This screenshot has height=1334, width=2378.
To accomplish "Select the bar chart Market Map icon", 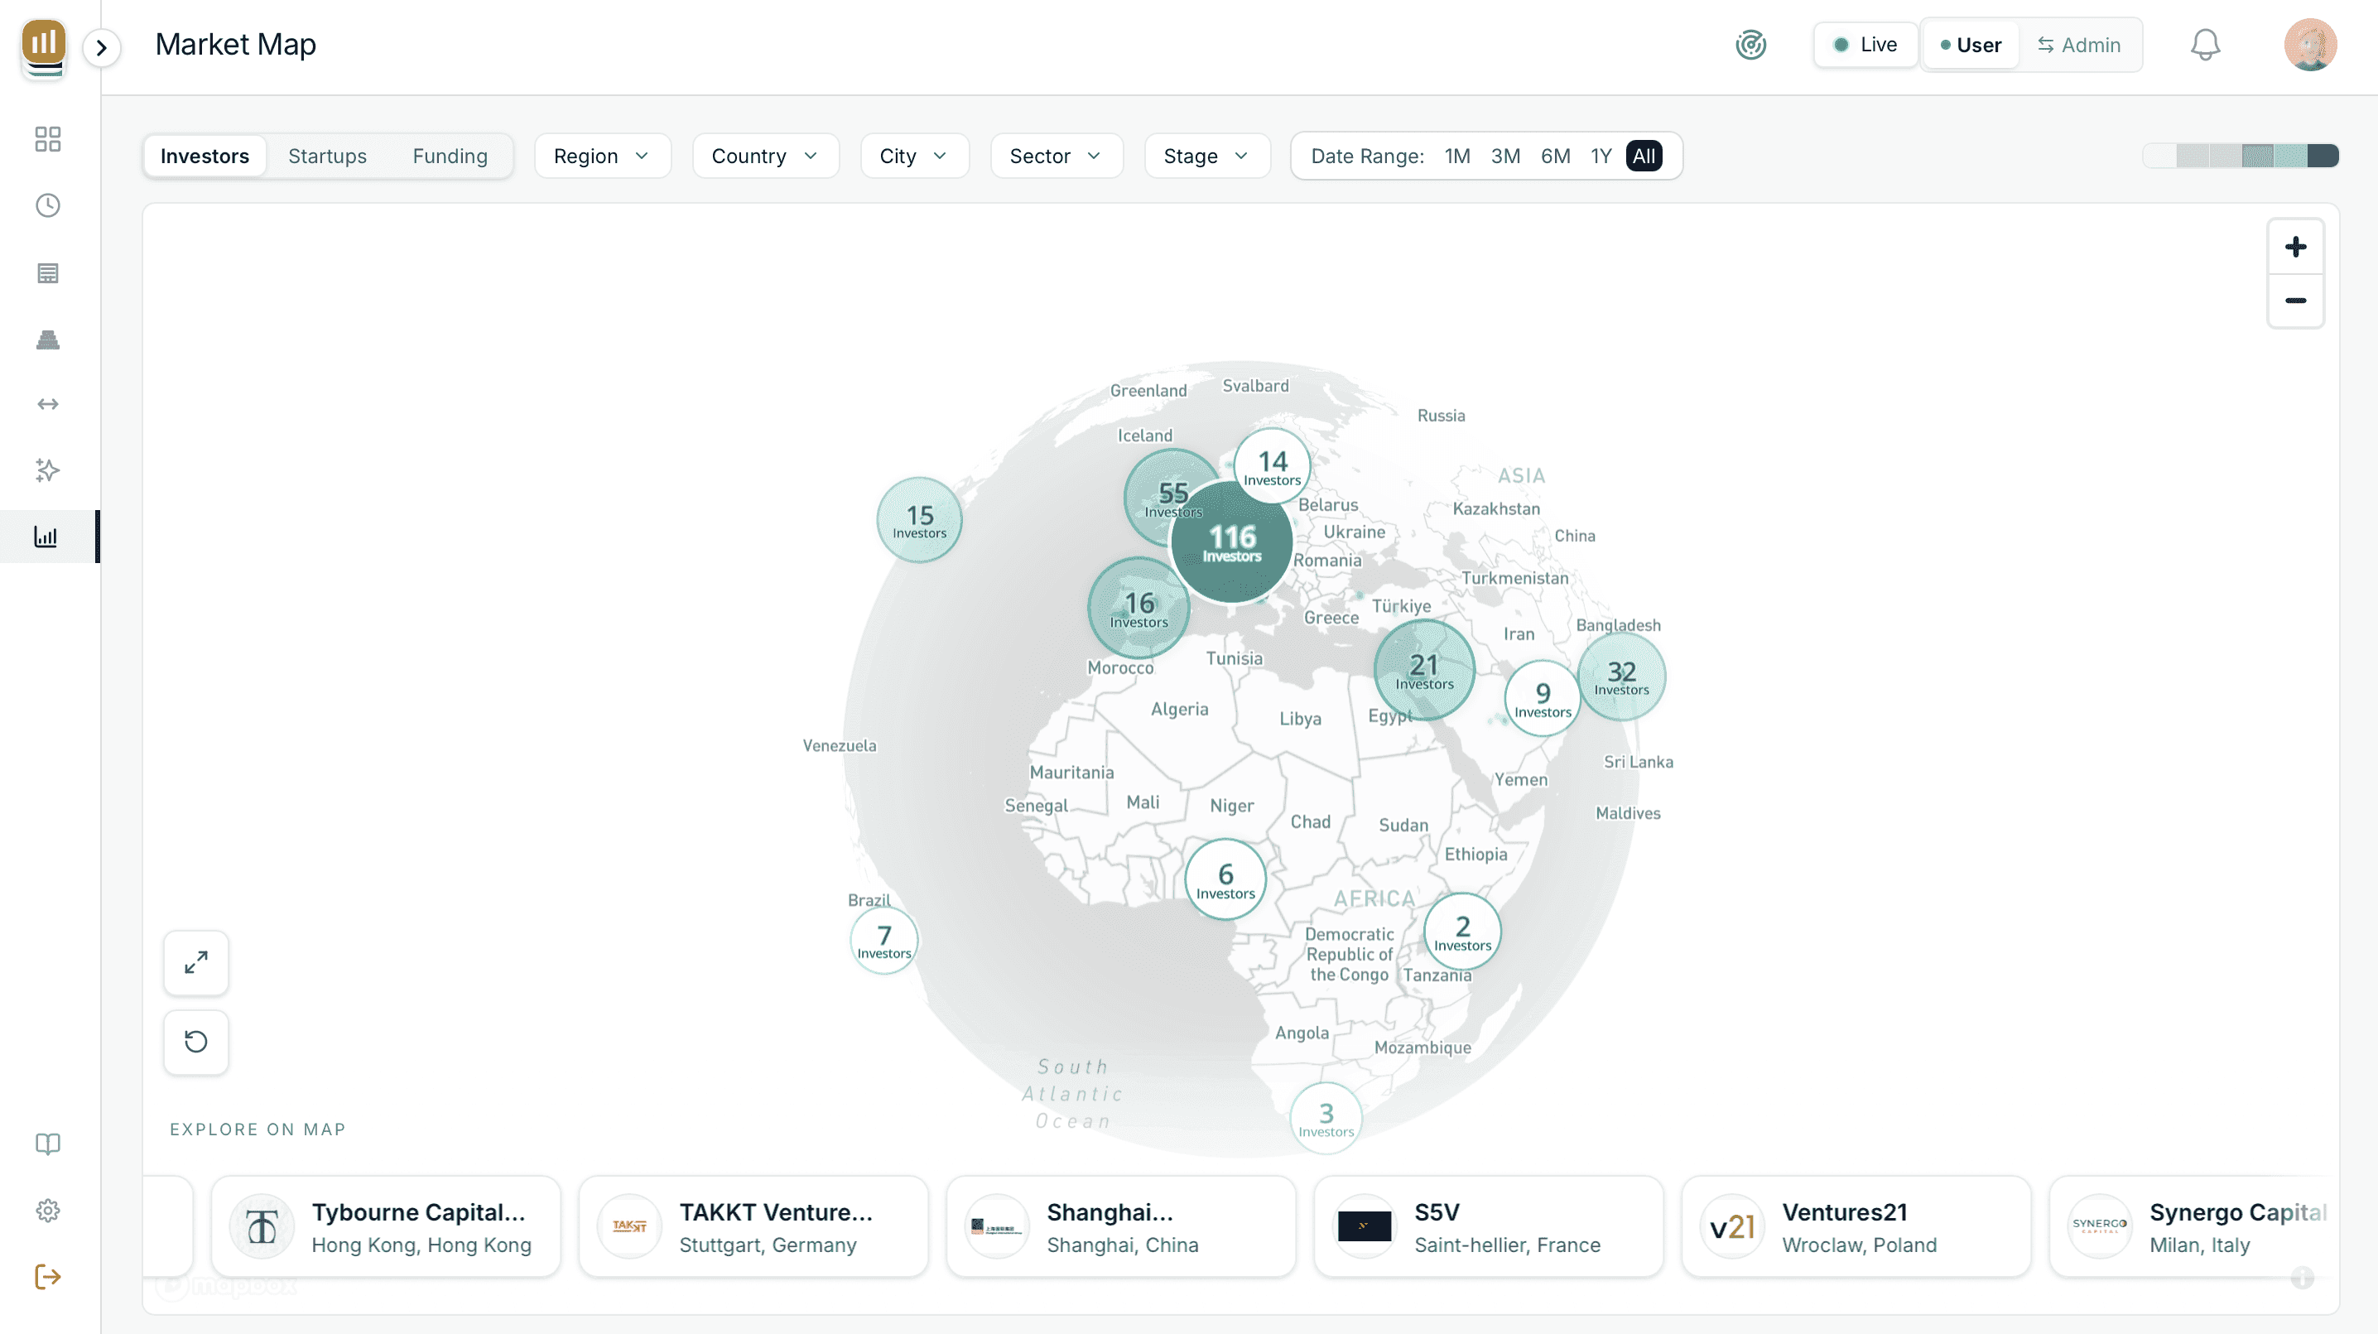I will pos(46,537).
